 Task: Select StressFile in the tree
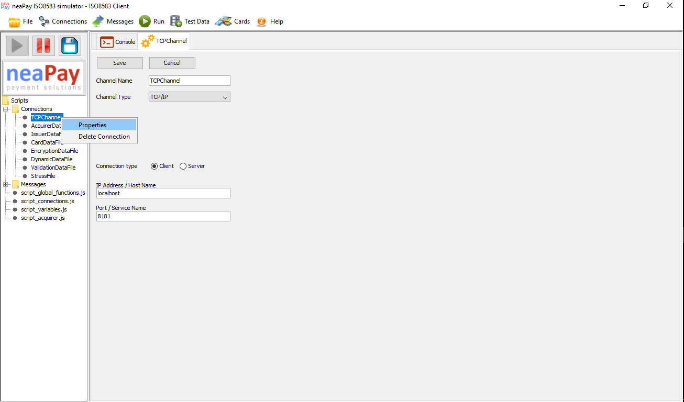pyautogui.click(x=43, y=176)
